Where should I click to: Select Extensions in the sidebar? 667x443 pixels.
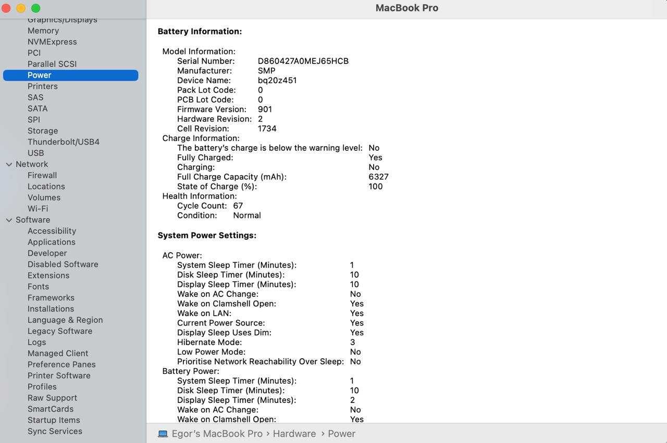48,276
